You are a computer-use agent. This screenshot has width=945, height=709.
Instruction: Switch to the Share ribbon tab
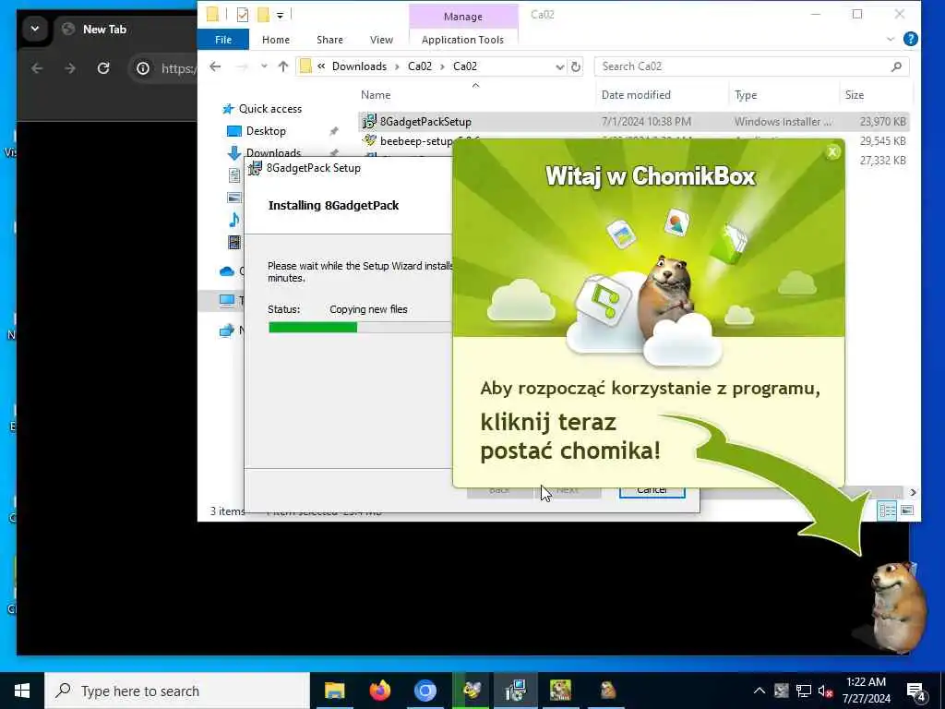(x=329, y=40)
